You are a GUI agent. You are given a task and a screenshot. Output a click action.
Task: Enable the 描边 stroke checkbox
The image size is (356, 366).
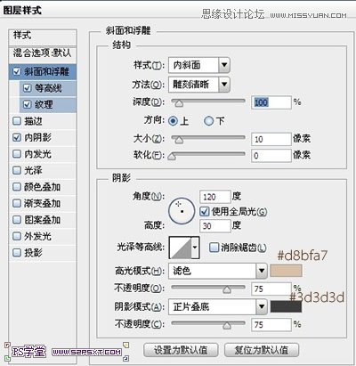click(x=17, y=121)
